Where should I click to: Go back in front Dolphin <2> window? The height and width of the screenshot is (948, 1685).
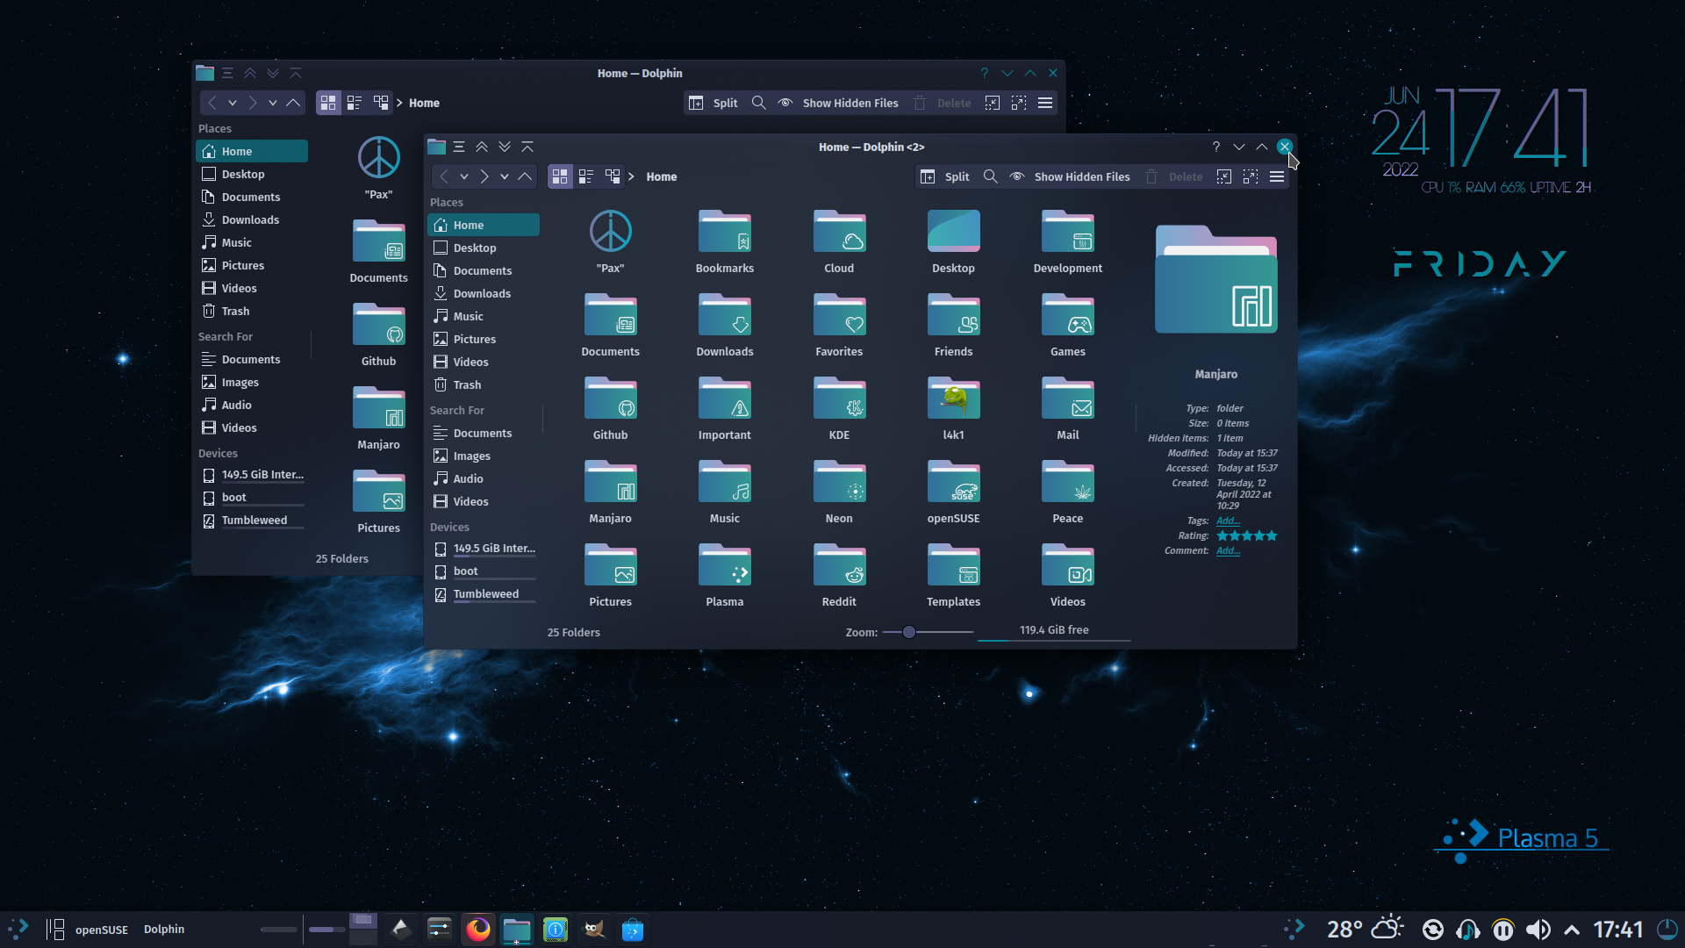tap(444, 176)
